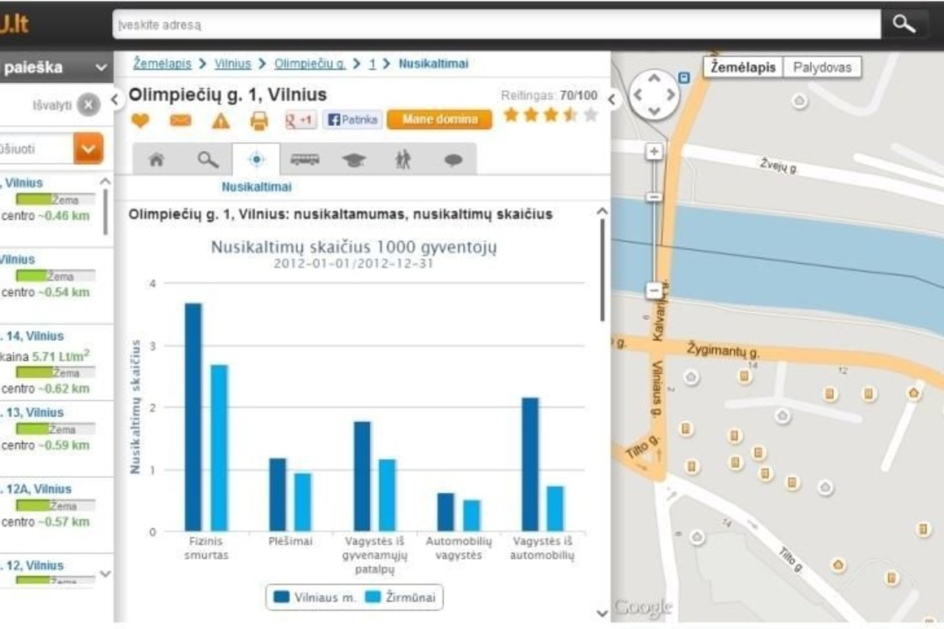Report a problem with warning triangle icon
Viewport: 944px width, 629px height.
pos(220,121)
